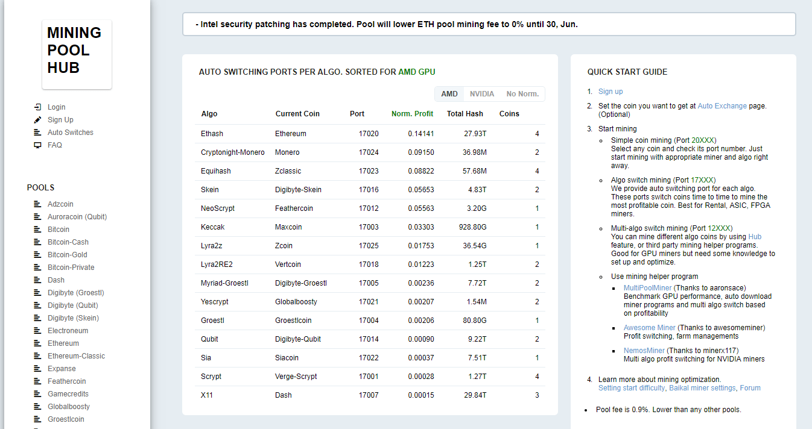Select the No Norm. sorting option

tap(522, 94)
